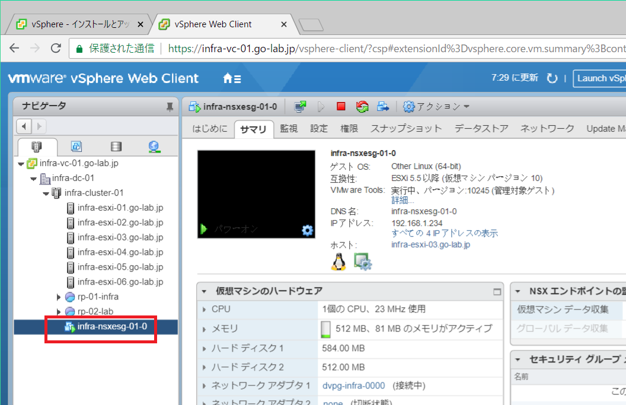The image size is (626, 405).
Task: Maximize the VM hardware panel
Action: 497,292
